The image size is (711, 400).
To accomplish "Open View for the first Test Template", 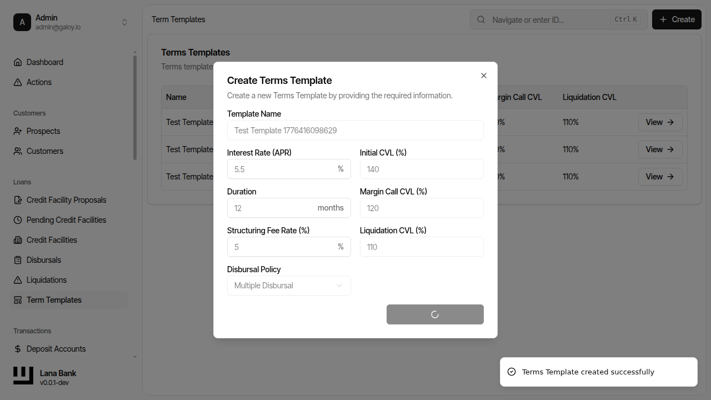I will coord(660,122).
